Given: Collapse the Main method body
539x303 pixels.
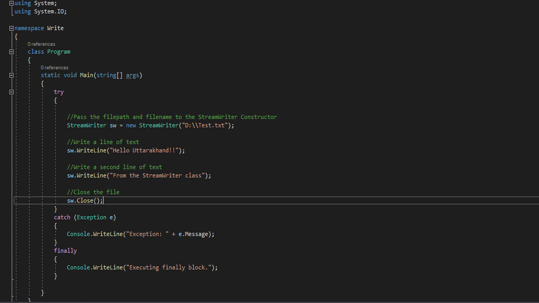Looking at the screenshot, I should pos(10,75).
